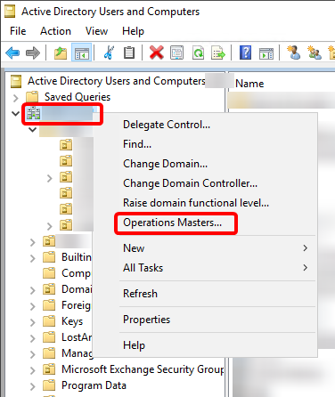The width and height of the screenshot is (335, 397).
Task: Expand the Microsoft Exchange Security Groups node
Action: [x=33, y=370]
